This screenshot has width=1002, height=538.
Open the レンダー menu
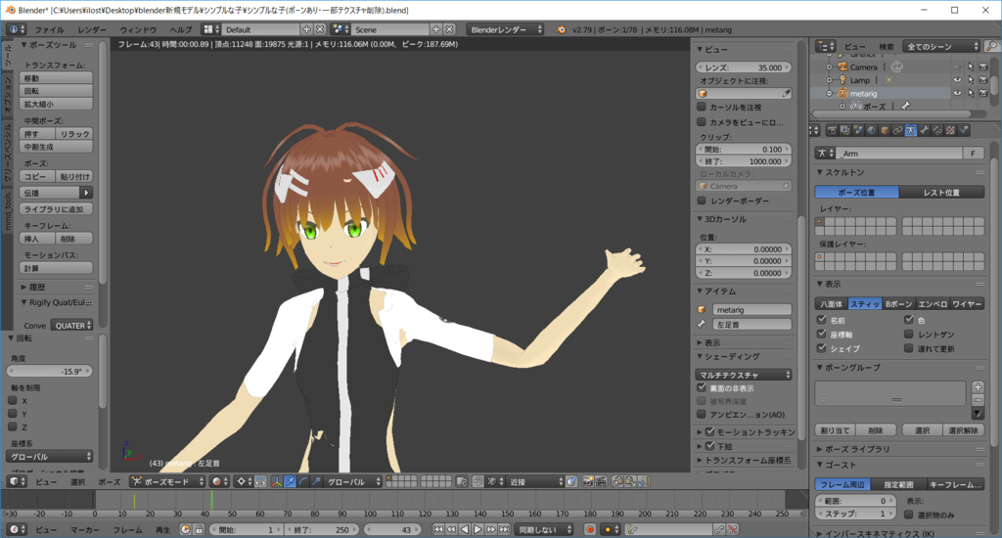click(92, 29)
